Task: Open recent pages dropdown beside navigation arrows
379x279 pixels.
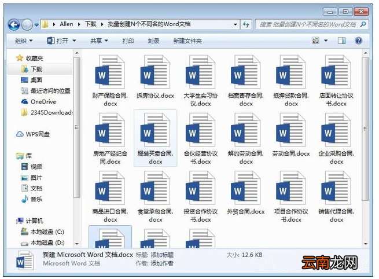Action: click(36, 25)
